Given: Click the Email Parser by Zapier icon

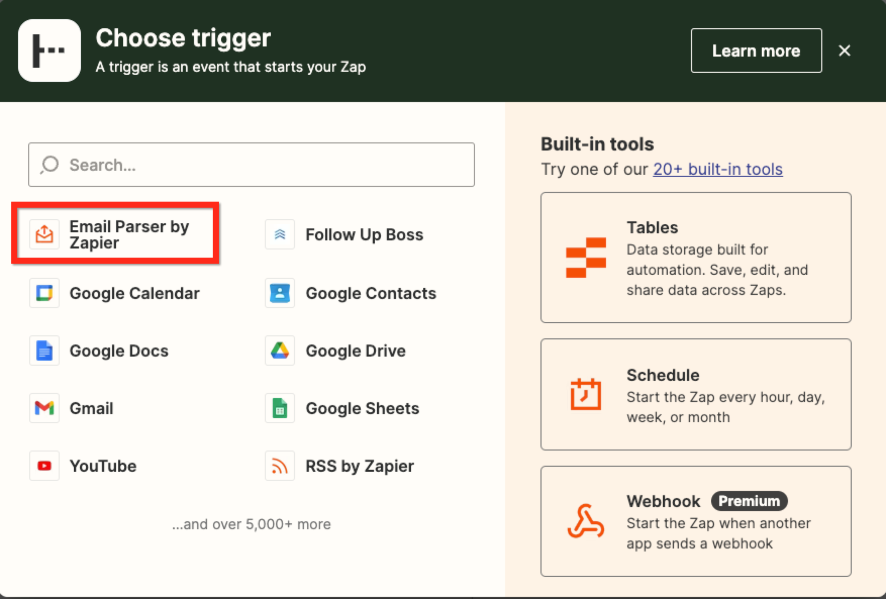Looking at the screenshot, I should [44, 234].
